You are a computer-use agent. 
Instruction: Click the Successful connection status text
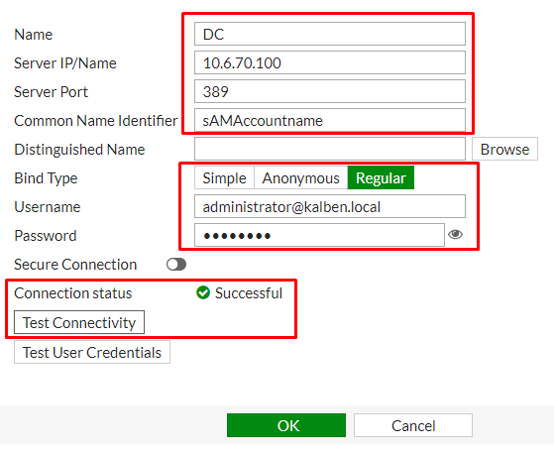pyautogui.click(x=249, y=293)
